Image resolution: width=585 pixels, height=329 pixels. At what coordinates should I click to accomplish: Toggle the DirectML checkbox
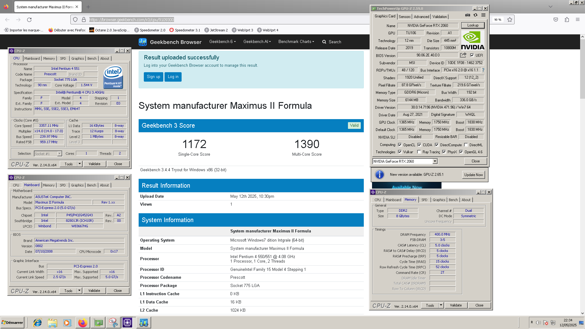coord(466,145)
